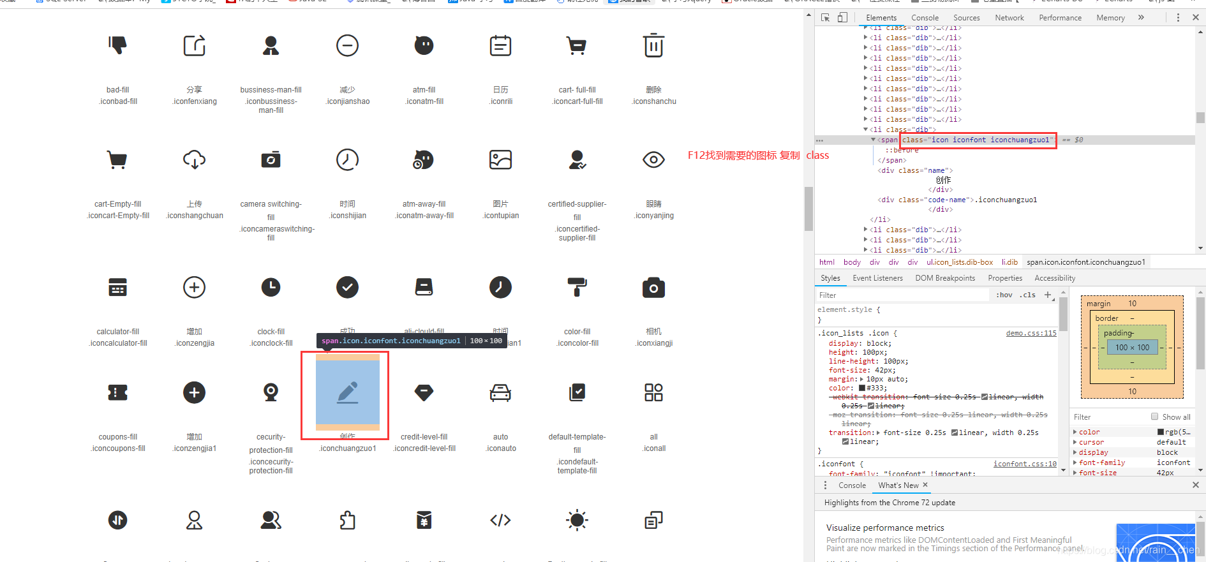This screenshot has height=562, width=1206.
Task: Click the cart-Empty-fill icon
Action: click(x=117, y=159)
